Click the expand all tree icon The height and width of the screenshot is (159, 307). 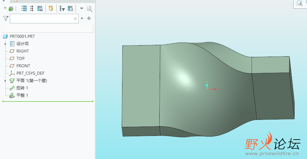tap(24, 9)
